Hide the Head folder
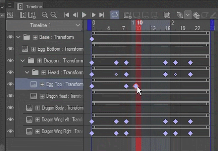Image resolution: width=218 pixels, height=151 pixels. [10, 72]
